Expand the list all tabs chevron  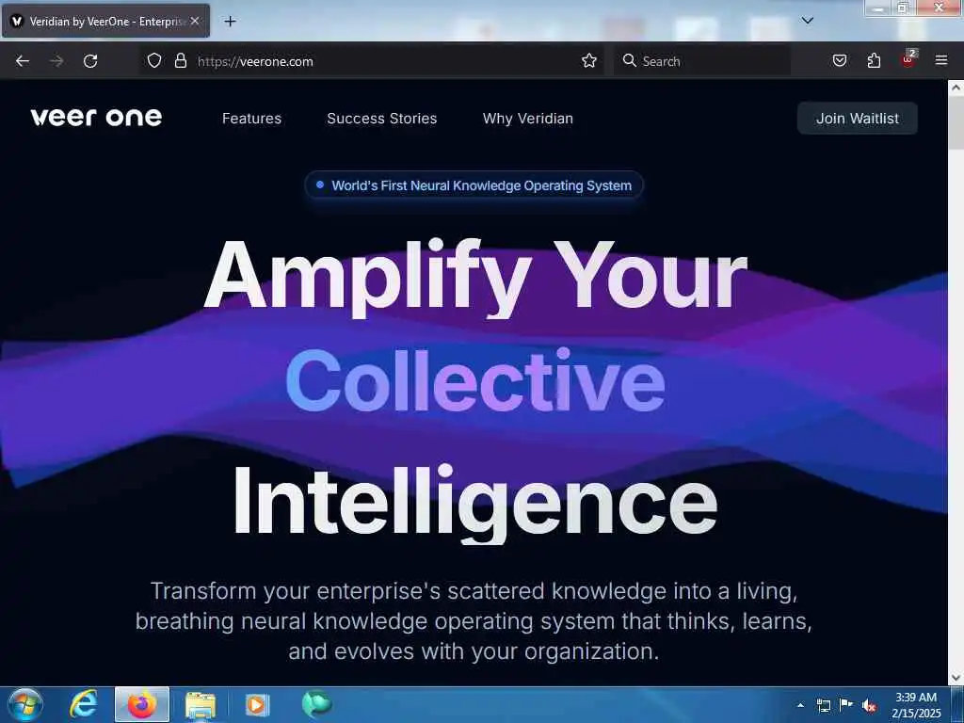pos(807,21)
